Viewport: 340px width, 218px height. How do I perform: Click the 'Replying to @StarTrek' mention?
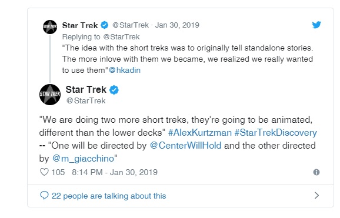(x=121, y=37)
